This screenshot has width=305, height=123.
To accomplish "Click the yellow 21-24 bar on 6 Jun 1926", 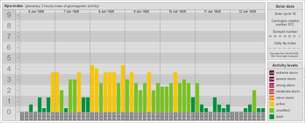I will tap(53, 92).
